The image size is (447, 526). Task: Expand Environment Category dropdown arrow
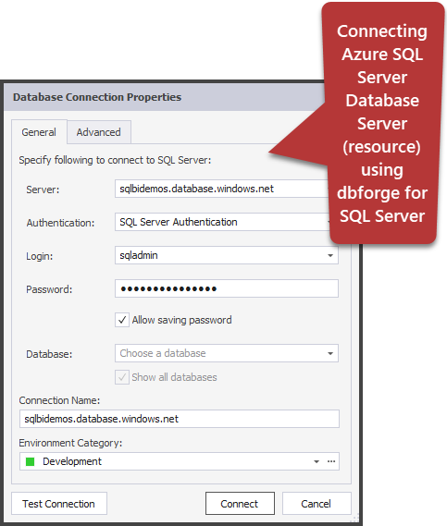(x=316, y=461)
